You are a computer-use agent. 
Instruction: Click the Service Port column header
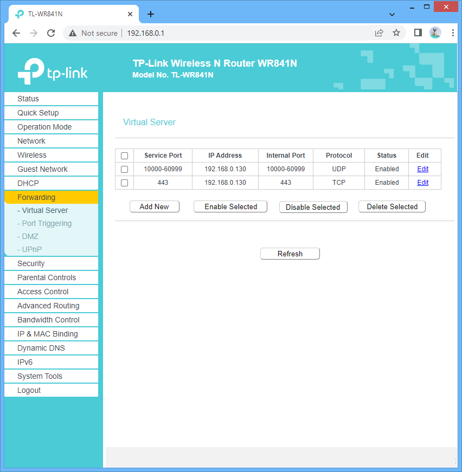click(163, 156)
